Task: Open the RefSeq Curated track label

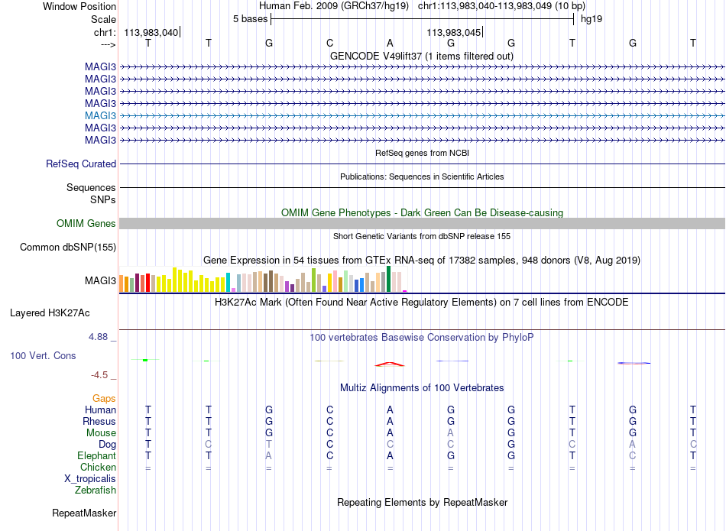Action: [81, 164]
